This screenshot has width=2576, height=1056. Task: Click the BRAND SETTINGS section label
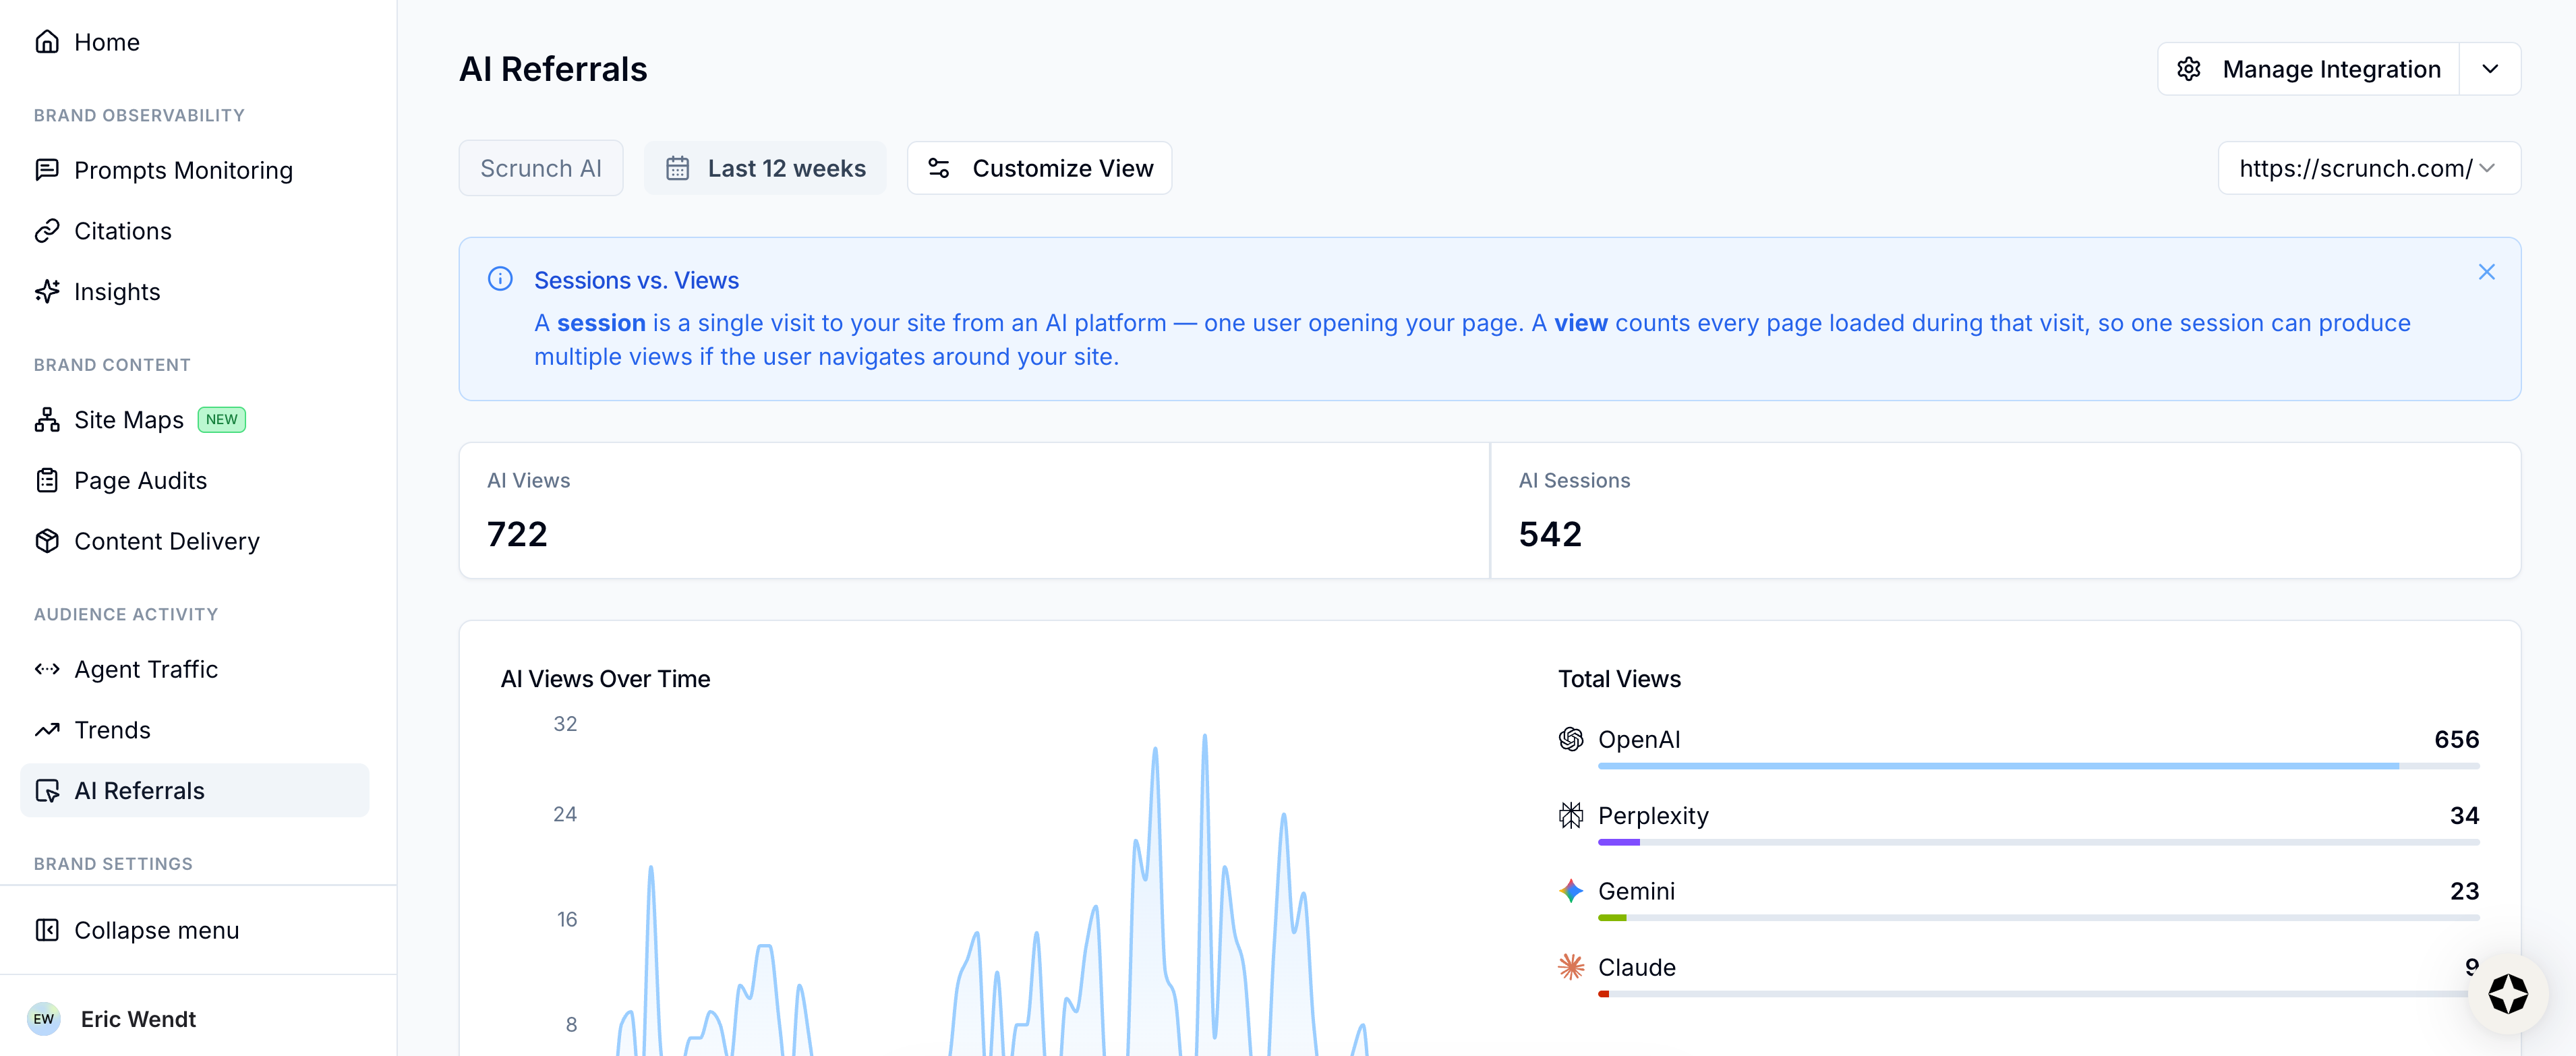point(113,863)
